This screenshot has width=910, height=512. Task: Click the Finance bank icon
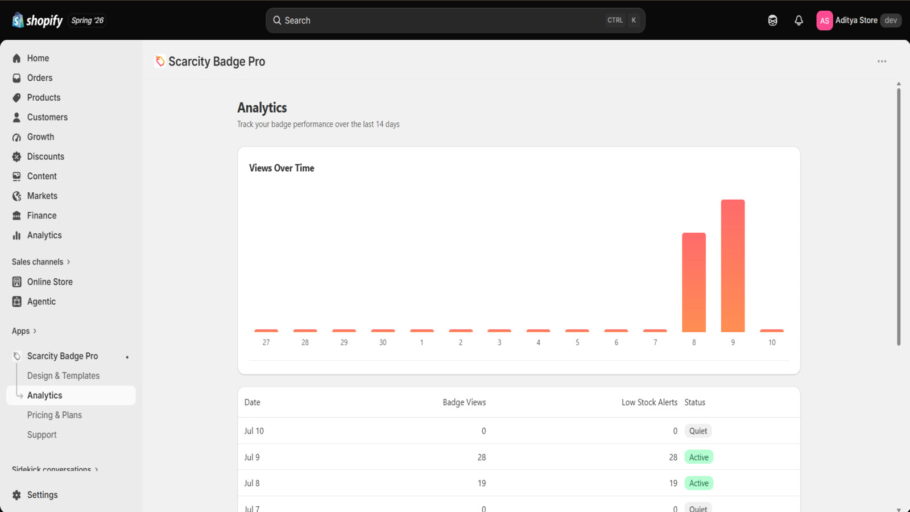click(x=16, y=216)
